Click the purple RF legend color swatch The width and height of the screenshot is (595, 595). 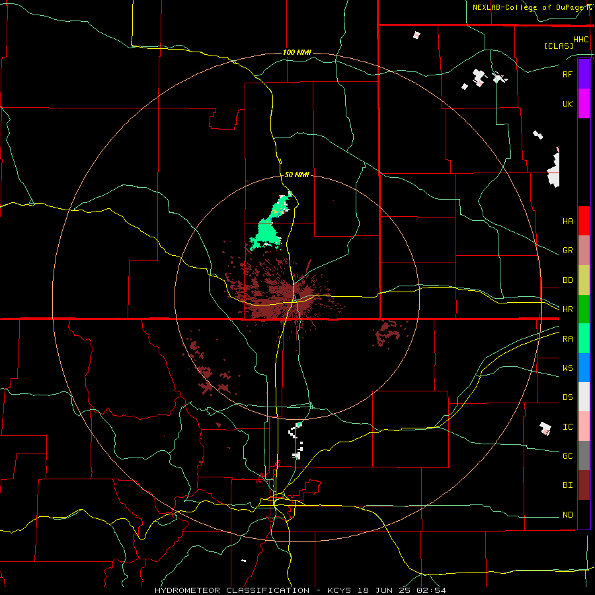point(584,74)
